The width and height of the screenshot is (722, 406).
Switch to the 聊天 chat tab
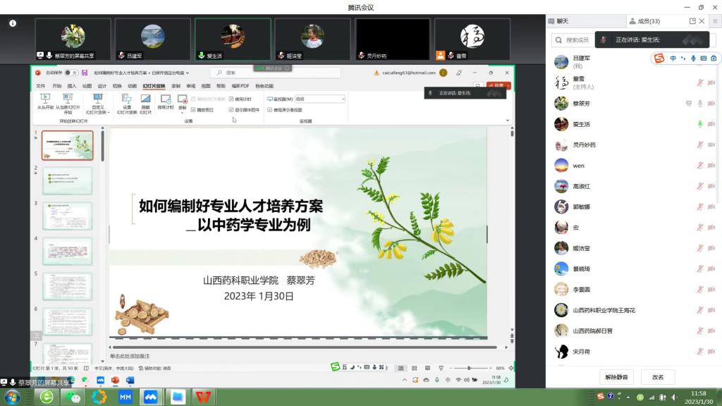pyautogui.click(x=563, y=21)
